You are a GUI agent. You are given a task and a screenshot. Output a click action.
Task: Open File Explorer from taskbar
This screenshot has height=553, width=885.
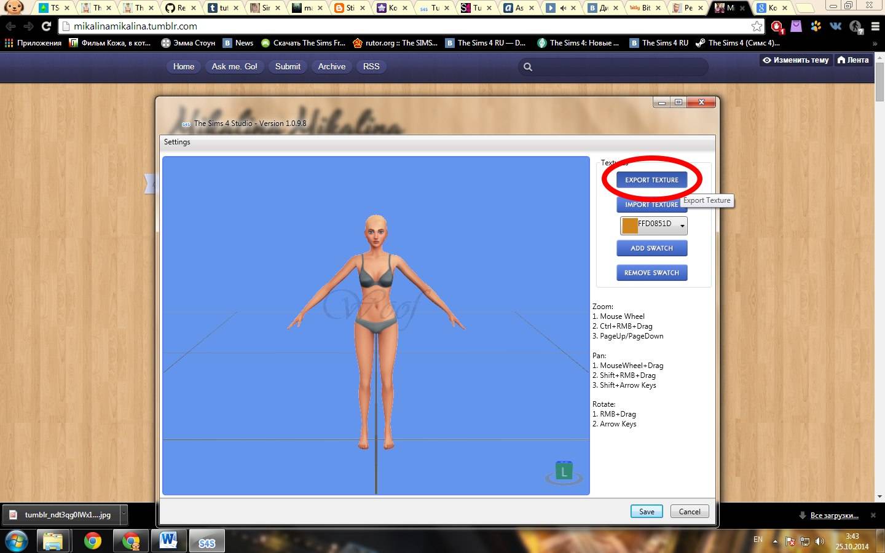(x=53, y=541)
